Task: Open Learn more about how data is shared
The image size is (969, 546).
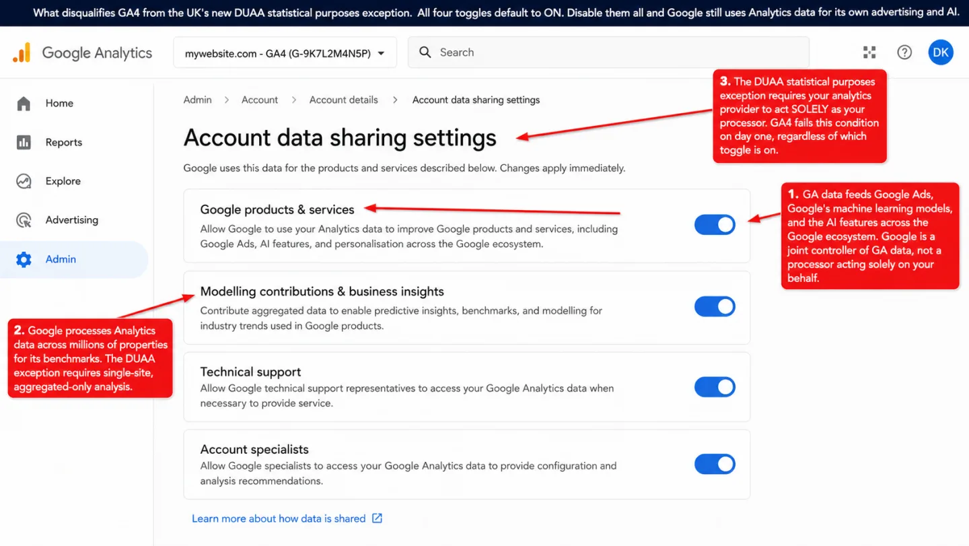Action: click(279, 518)
